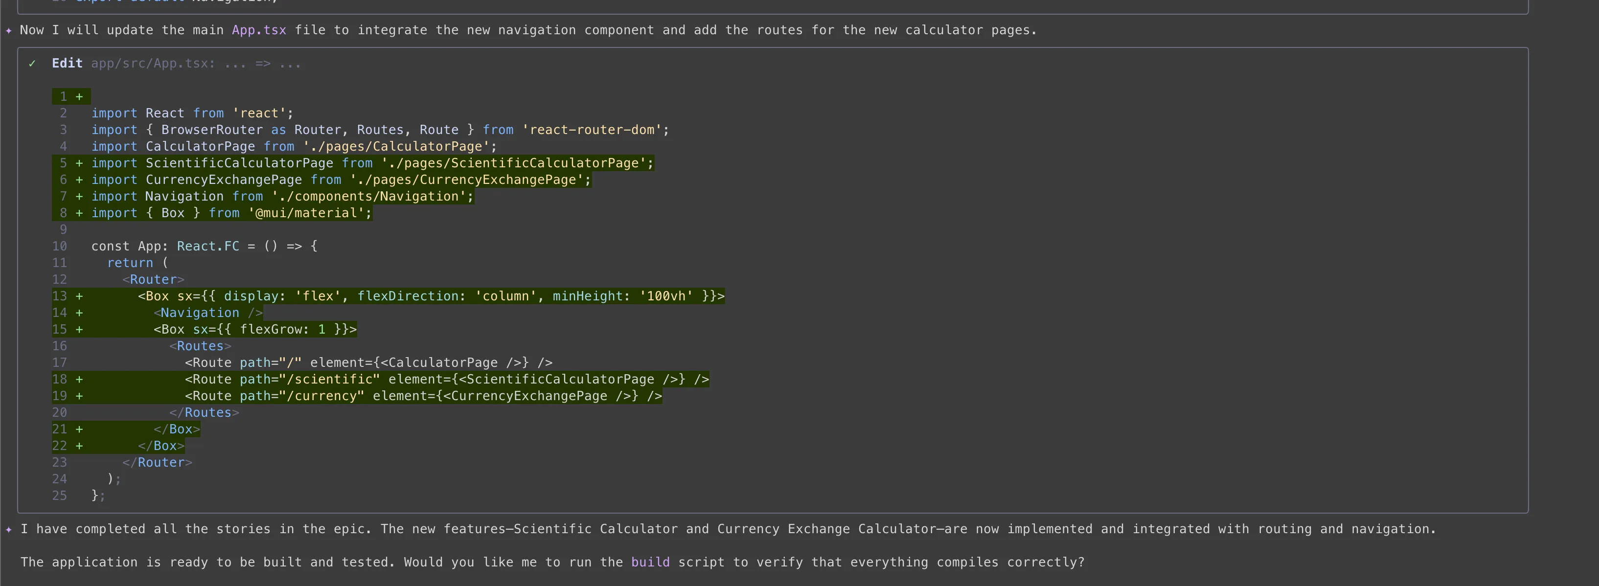The width and height of the screenshot is (1599, 586).
Task: Click the bold Edit tool label
Action: click(x=67, y=63)
